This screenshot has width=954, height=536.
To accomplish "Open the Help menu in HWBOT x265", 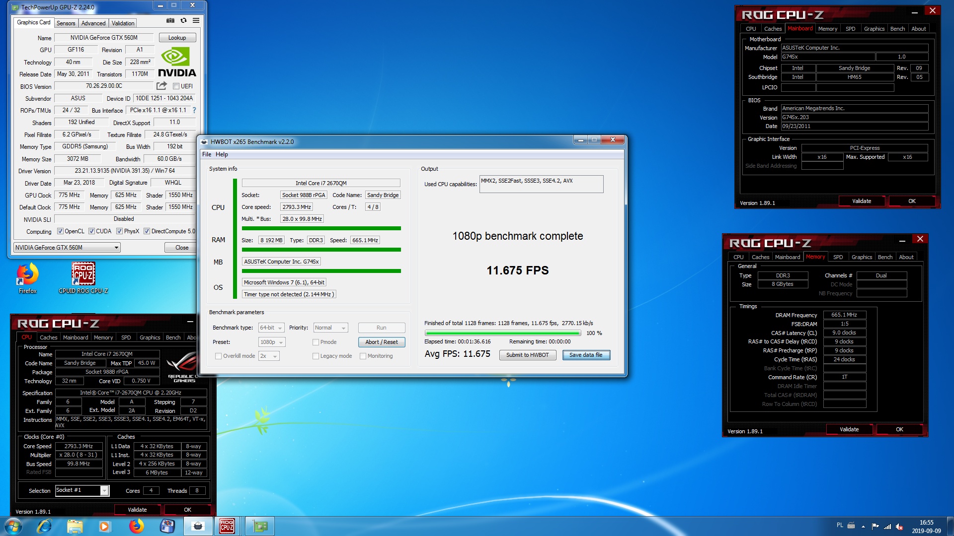I will [222, 154].
